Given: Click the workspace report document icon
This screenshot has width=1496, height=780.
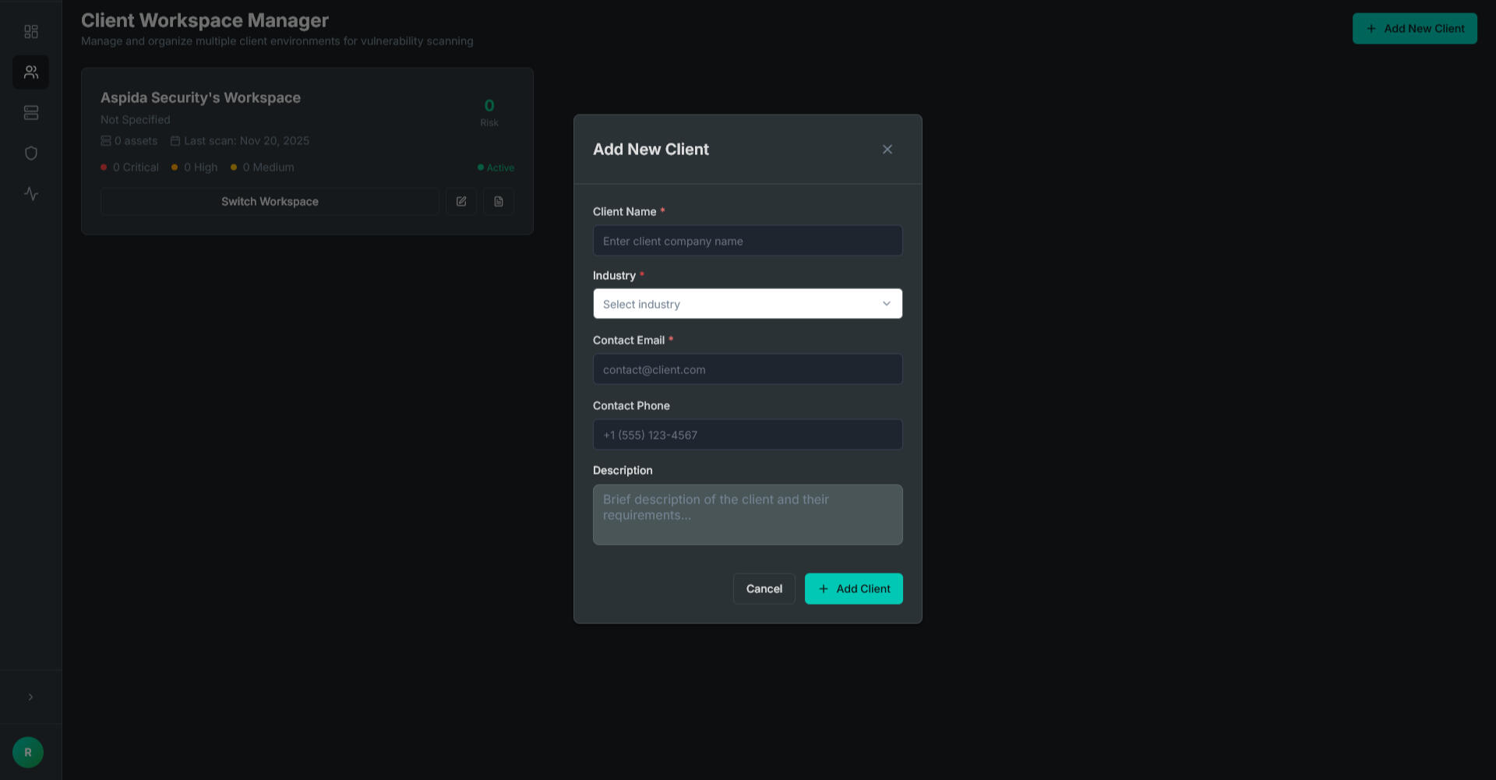Looking at the screenshot, I should pos(499,202).
